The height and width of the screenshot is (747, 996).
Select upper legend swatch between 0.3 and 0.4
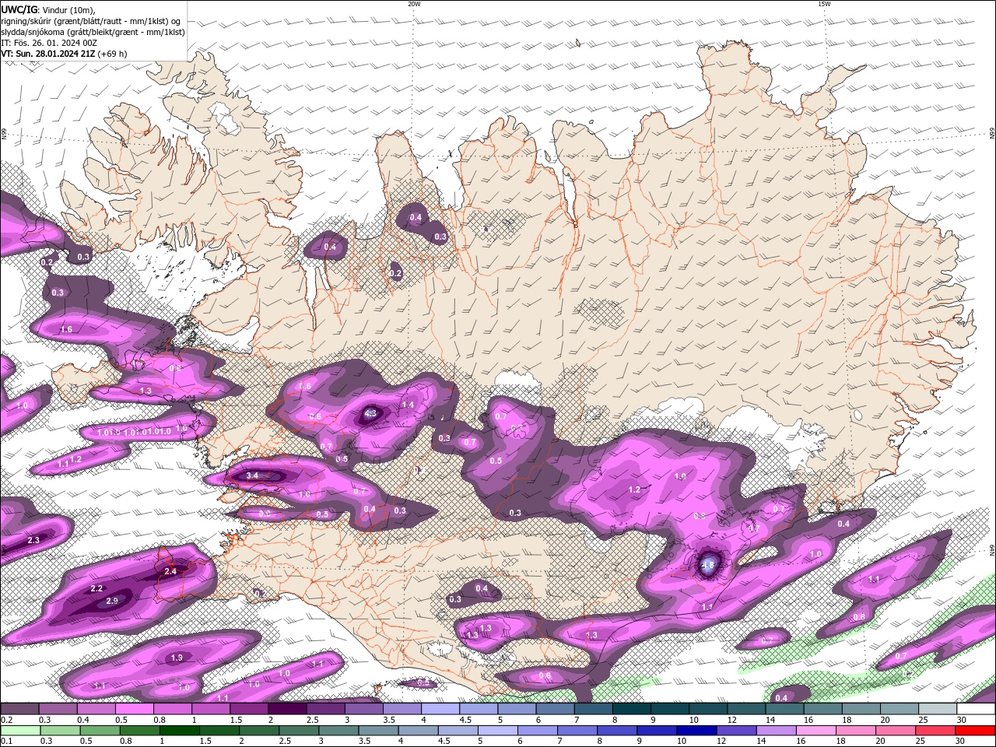pyautogui.click(x=58, y=709)
